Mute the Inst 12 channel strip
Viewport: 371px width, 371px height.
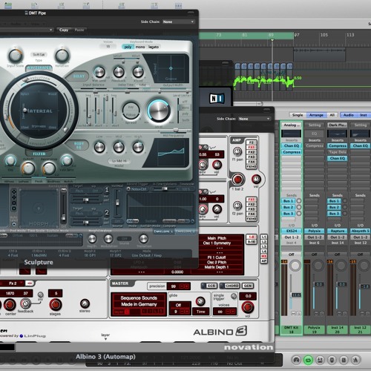point(362,313)
